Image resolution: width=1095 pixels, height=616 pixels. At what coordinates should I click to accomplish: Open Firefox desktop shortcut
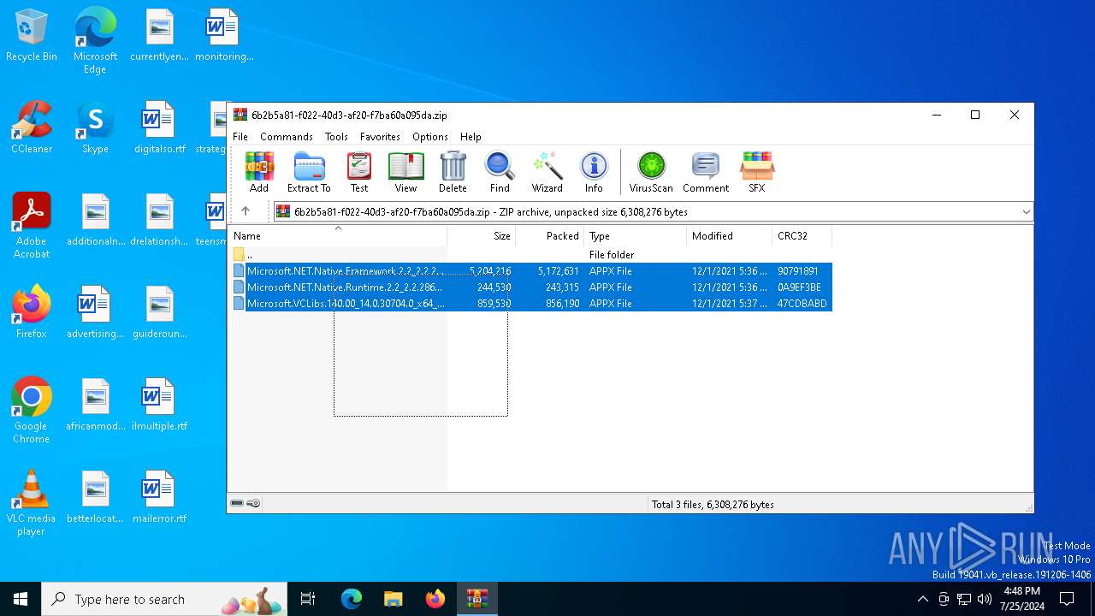click(32, 312)
